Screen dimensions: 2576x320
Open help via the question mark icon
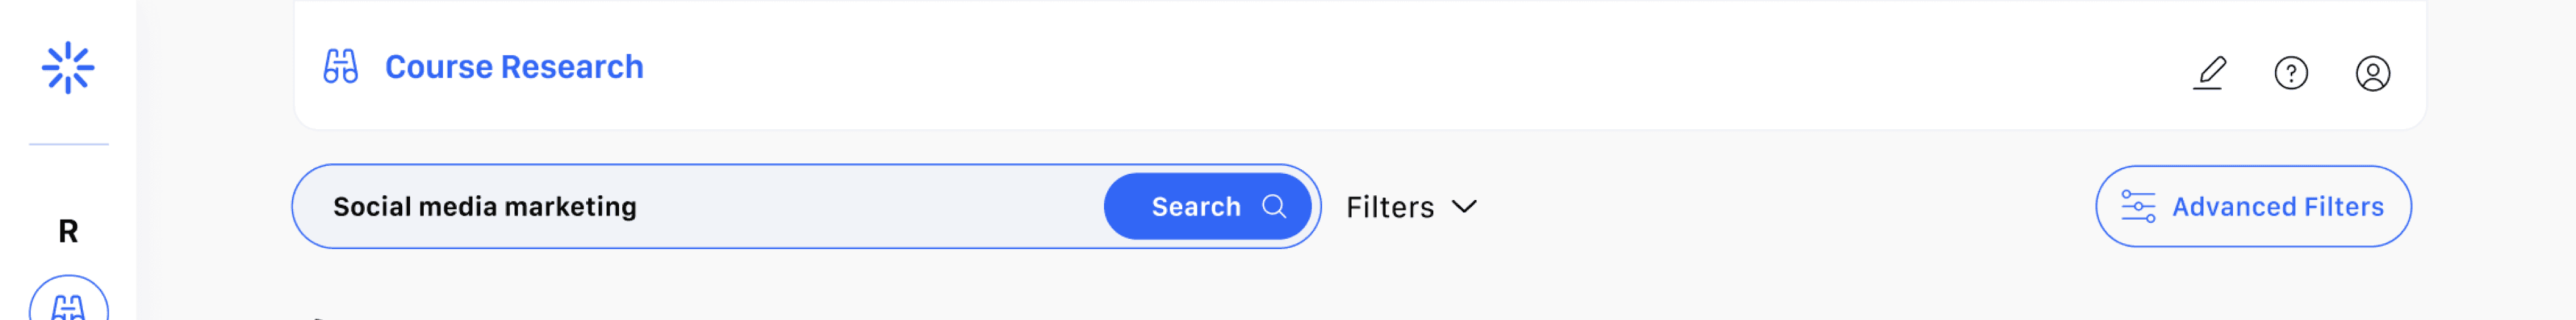pyautogui.click(x=2290, y=73)
